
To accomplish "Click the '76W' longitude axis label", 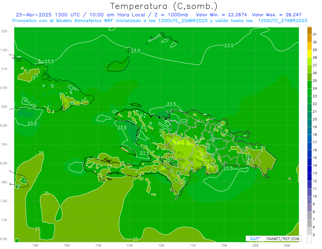I will (x=35, y=245).
